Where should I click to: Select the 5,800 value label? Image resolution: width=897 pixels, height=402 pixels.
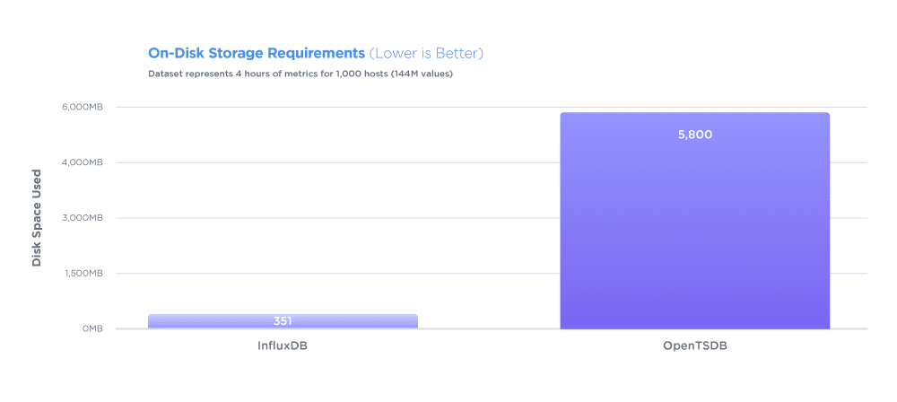pyautogui.click(x=694, y=135)
